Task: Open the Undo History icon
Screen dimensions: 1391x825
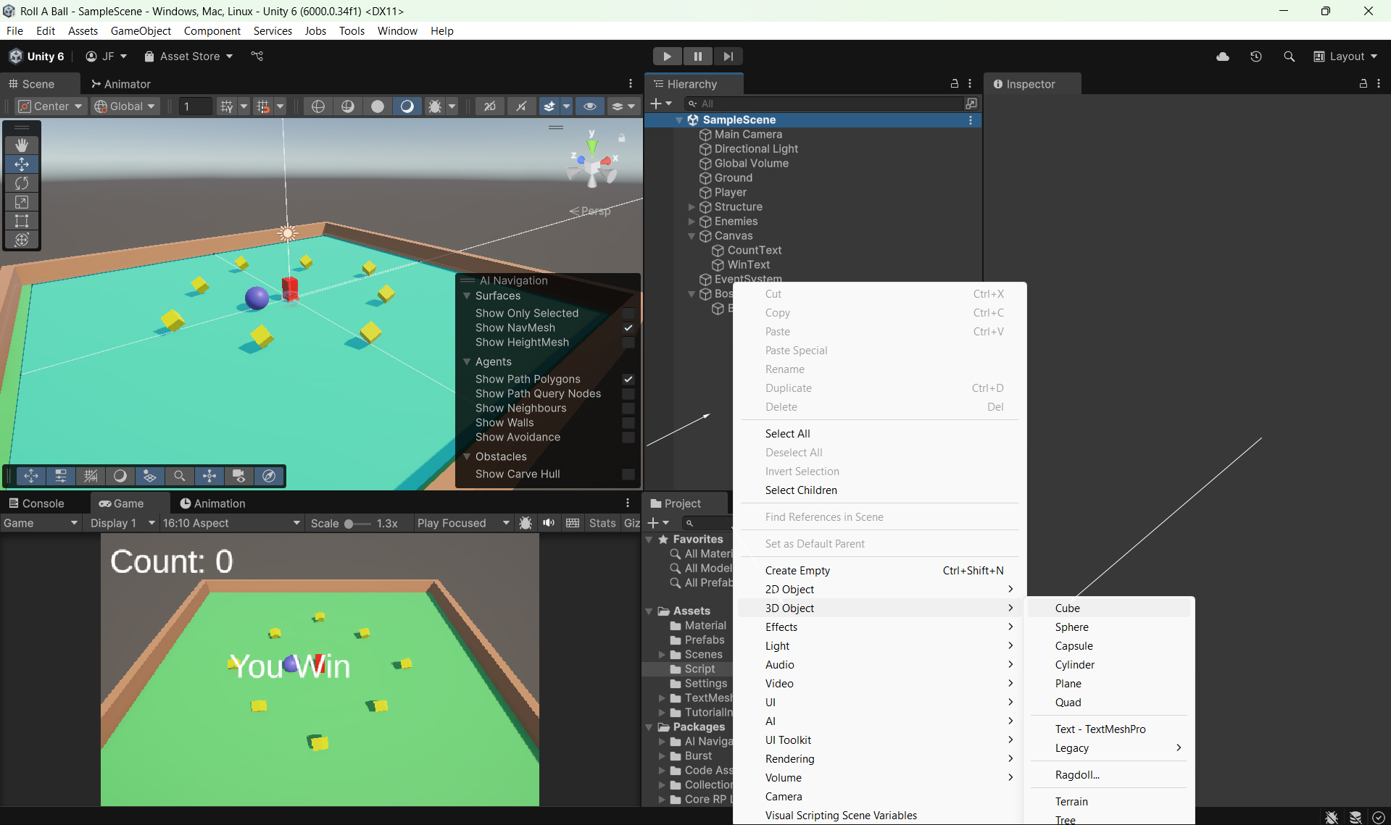Action: click(1256, 56)
